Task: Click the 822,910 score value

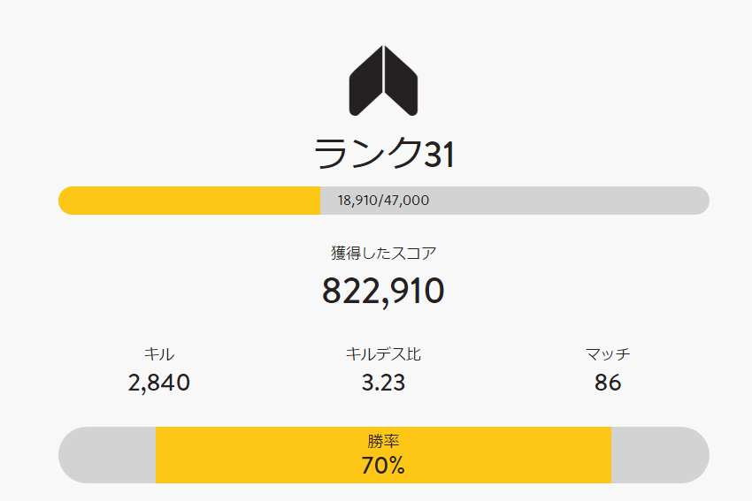Action: pyautogui.click(x=383, y=291)
